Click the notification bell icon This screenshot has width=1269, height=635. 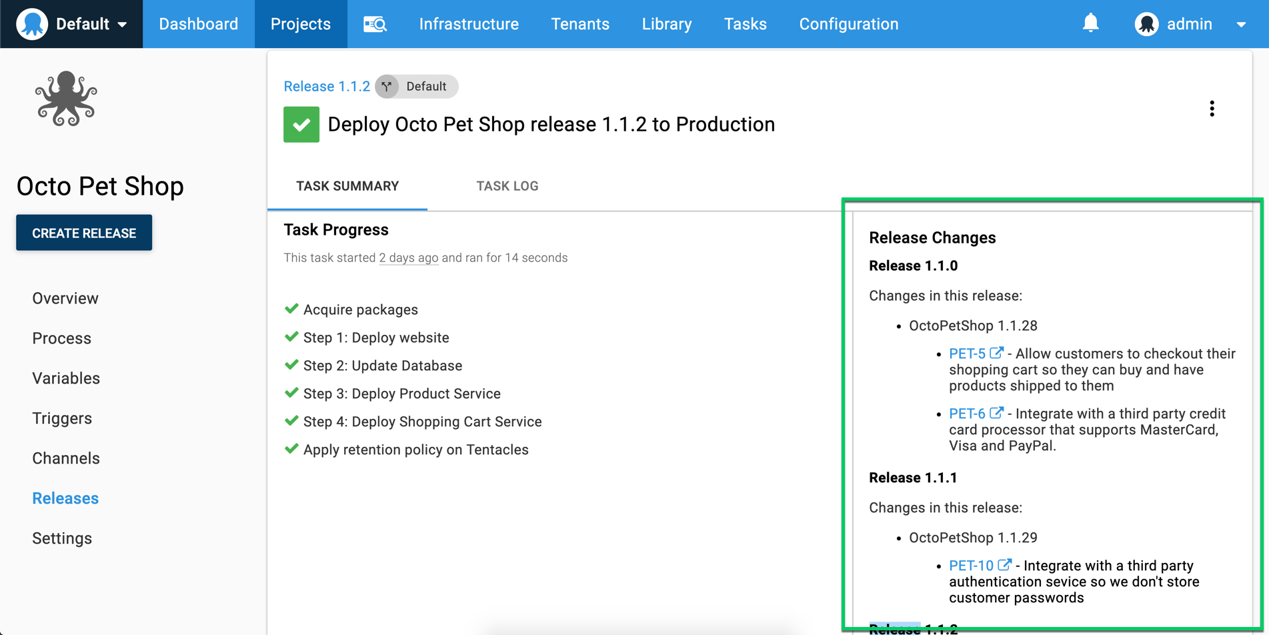tap(1091, 22)
